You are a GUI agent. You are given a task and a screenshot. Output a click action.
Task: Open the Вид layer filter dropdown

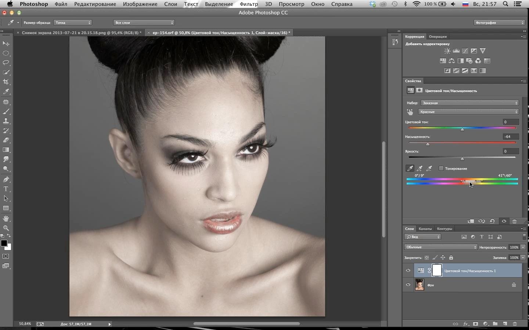422,237
